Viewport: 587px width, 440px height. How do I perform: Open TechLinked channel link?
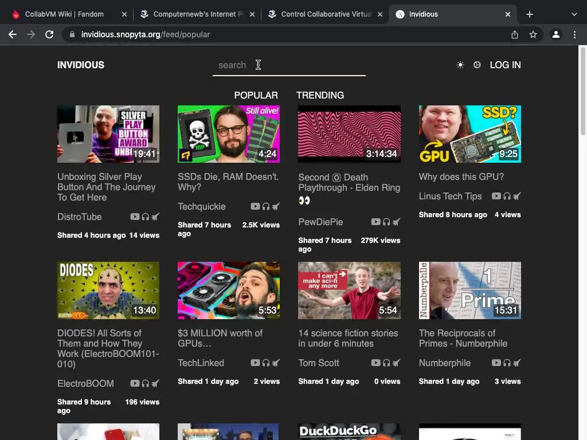[x=201, y=363]
